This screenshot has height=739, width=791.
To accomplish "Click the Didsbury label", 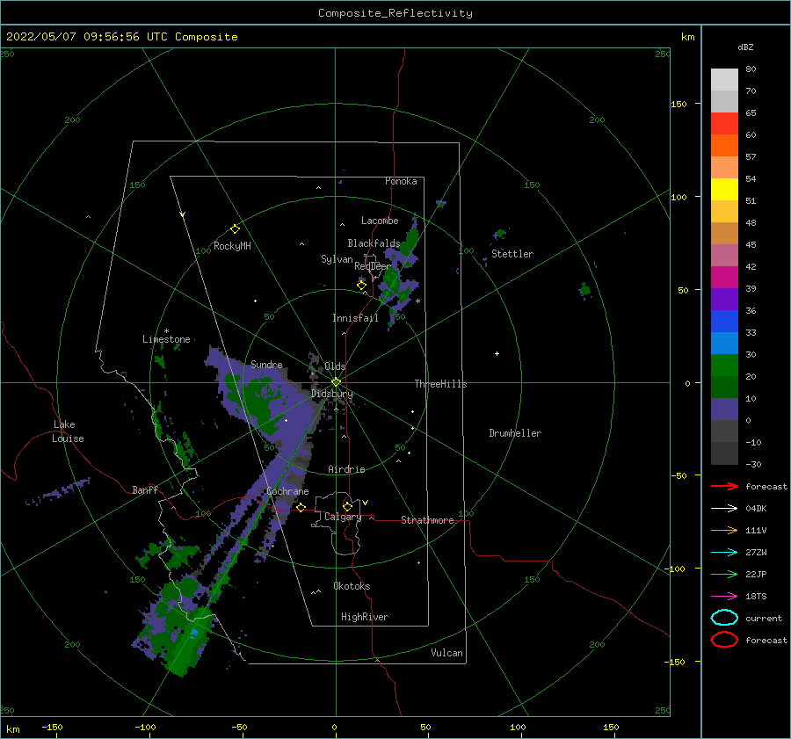I will coord(332,394).
